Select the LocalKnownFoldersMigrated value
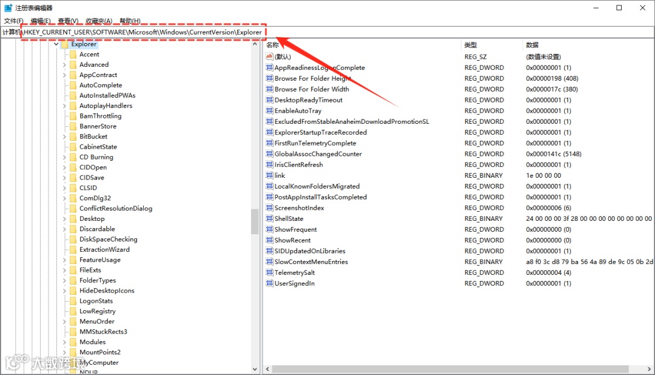The height and width of the screenshot is (375, 655). point(317,186)
